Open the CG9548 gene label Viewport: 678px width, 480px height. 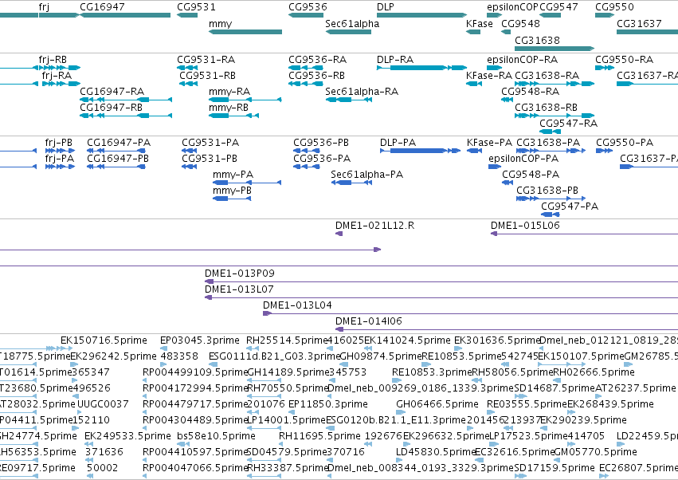(x=520, y=24)
